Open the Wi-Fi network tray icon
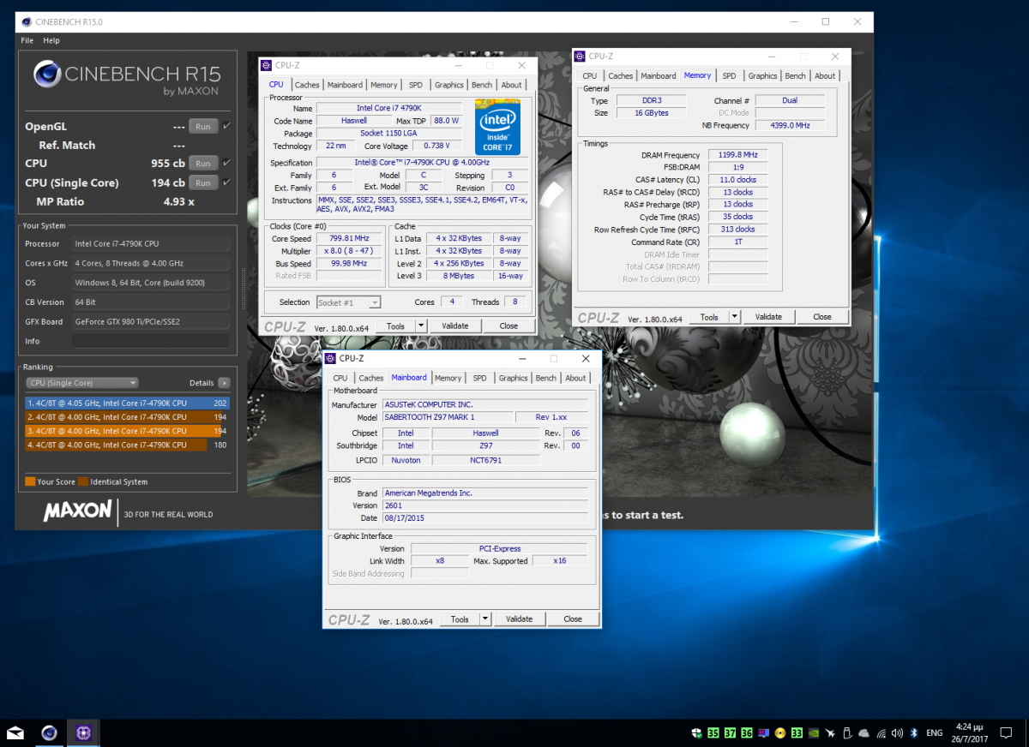Screen dimensions: 1029x747 click(882, 733)
